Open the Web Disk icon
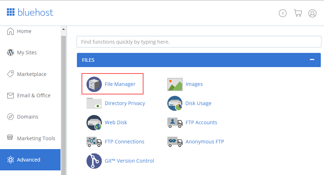The width and height of the screenshot is (324, 175). point(94,122)
